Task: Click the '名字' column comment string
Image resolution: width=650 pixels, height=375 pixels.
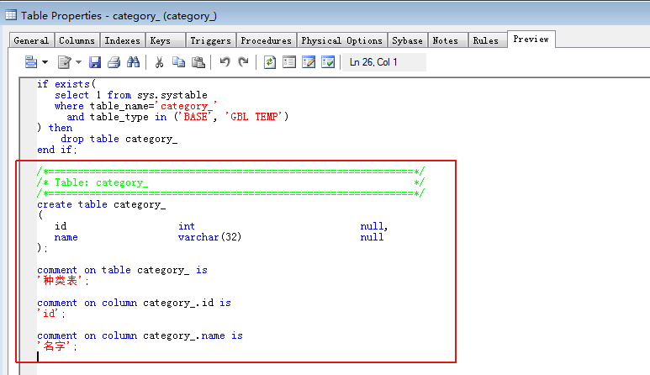Action: click(x=55, y=346)
